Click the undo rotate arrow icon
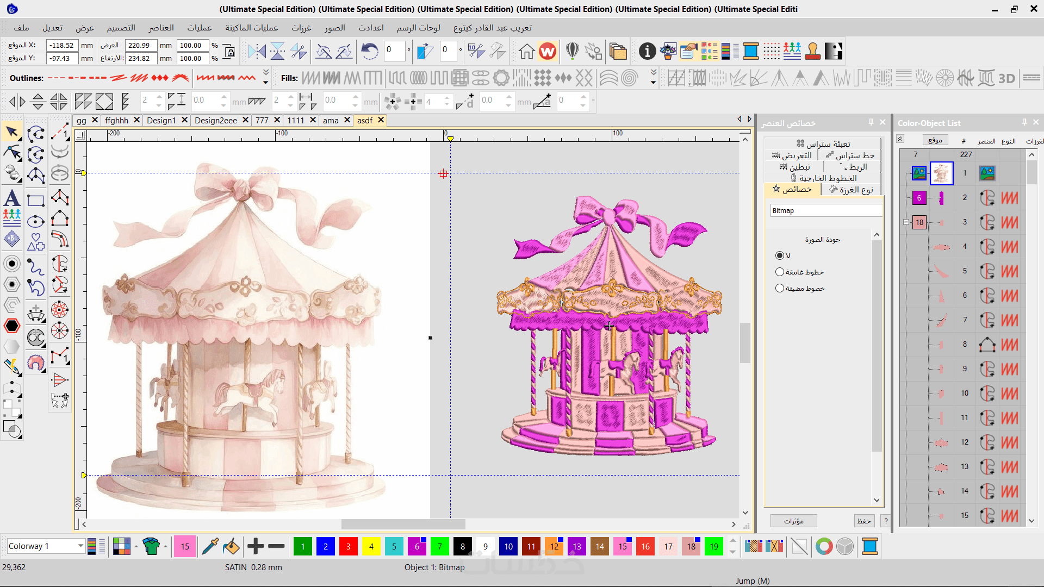Screen dimensions: 1044x587 point(370,52)
